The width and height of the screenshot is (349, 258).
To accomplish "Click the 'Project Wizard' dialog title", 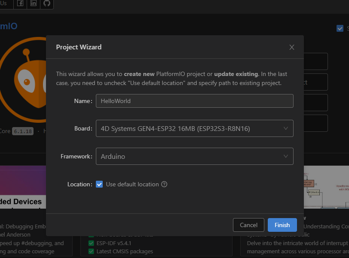I will [79, 47].
